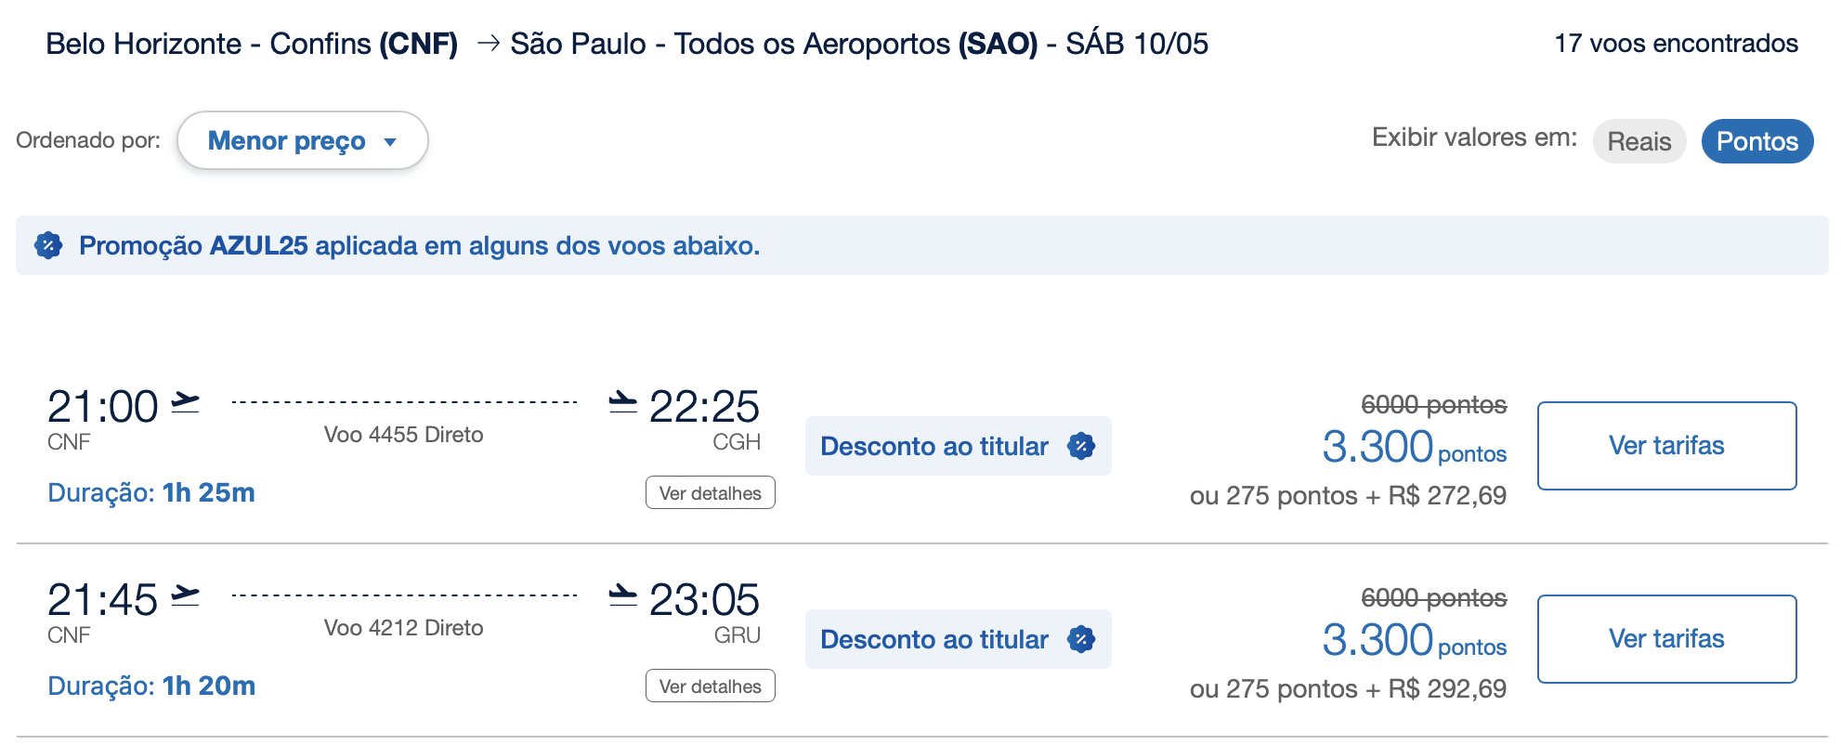The height and width of the screenshot is (745, 1841).
Task: Switch price display to Pontos
Action: click(x=1757, y=141)
